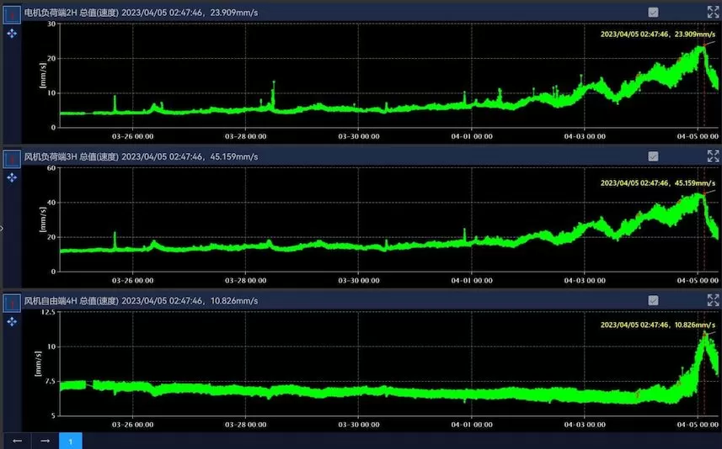
Task: Toggle the checkbox on 电机负荷端2H chart
Action: click(x=653, y=12)
